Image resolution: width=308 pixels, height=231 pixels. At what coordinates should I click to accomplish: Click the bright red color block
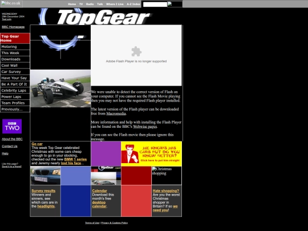coord(136,201)
